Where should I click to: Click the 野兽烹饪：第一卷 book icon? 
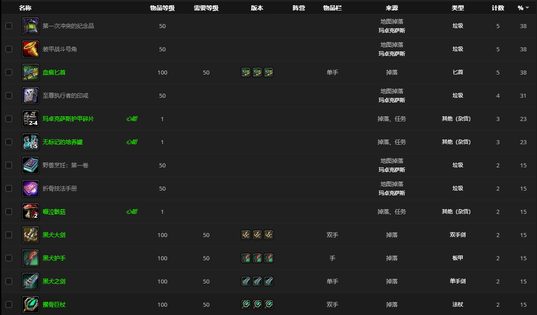(31, 165)
